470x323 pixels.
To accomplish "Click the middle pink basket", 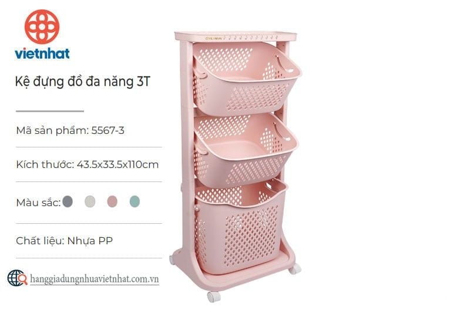I will click(244, 150).
